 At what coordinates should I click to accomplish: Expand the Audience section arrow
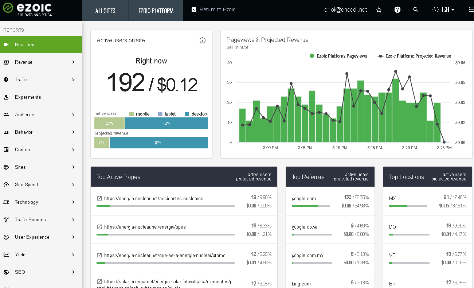click(x=73, y=114)
